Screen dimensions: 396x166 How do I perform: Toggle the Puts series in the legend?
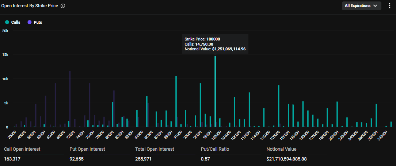pyautogui.click(x=38, y=22)
